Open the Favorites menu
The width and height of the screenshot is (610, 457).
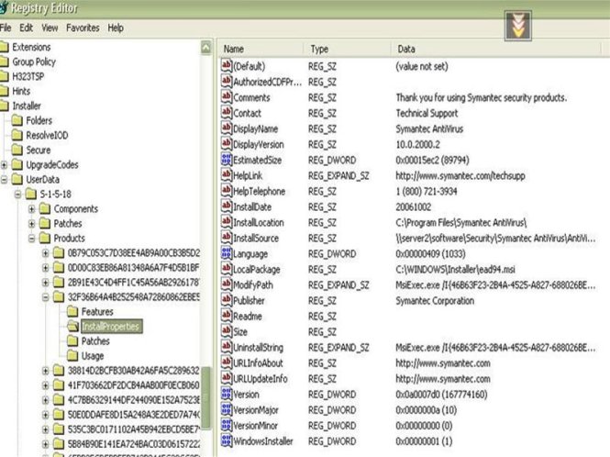click(x=83, y=28)
